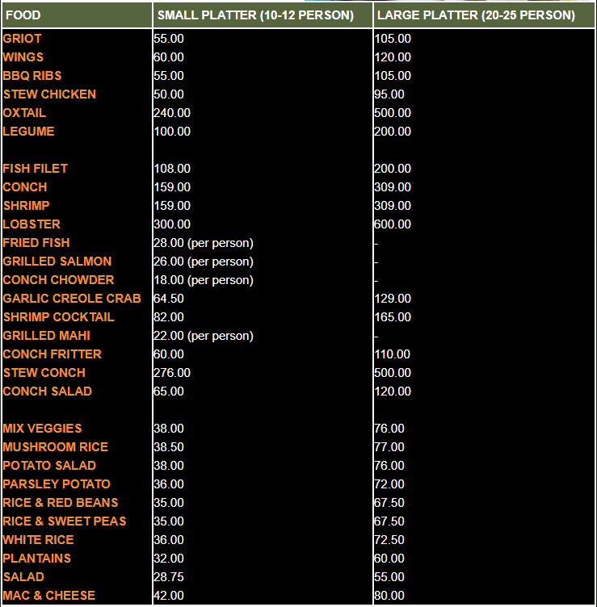Click 18.00 (per person) chowder price

(x=204, y=280)
